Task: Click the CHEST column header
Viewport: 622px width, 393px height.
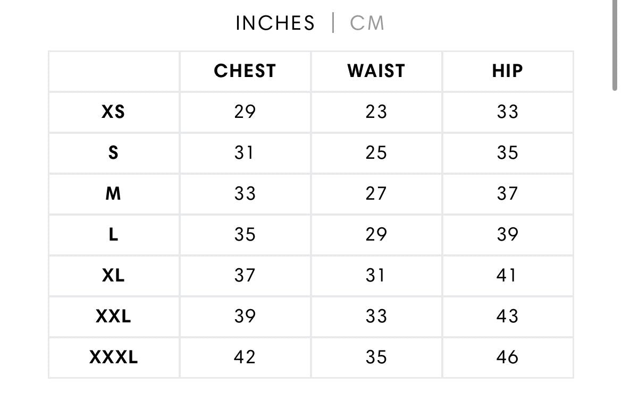Action: 245,71
